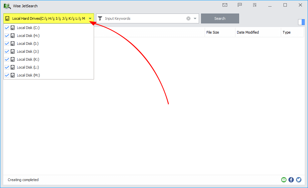
Task: Uncheck the Local Disk (K:) checkbox
Action: click(7, 59)
